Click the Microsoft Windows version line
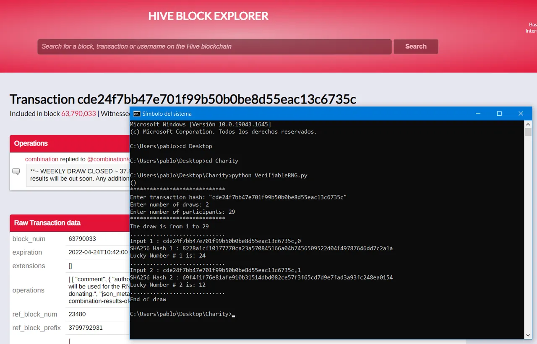This screenshot has width=537, height=344. pos(201,124)
